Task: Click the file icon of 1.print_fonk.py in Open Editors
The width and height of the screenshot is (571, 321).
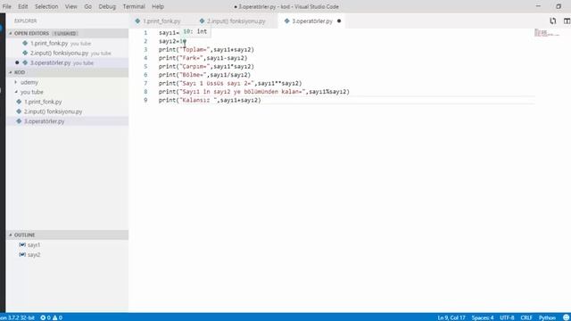Action: click(x=25, y=44)
